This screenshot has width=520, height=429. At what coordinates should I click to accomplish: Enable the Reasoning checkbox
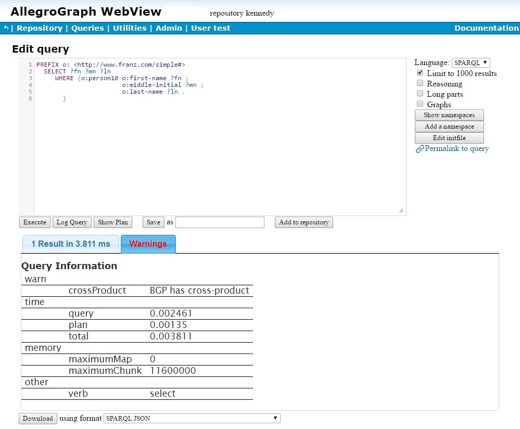420,84
